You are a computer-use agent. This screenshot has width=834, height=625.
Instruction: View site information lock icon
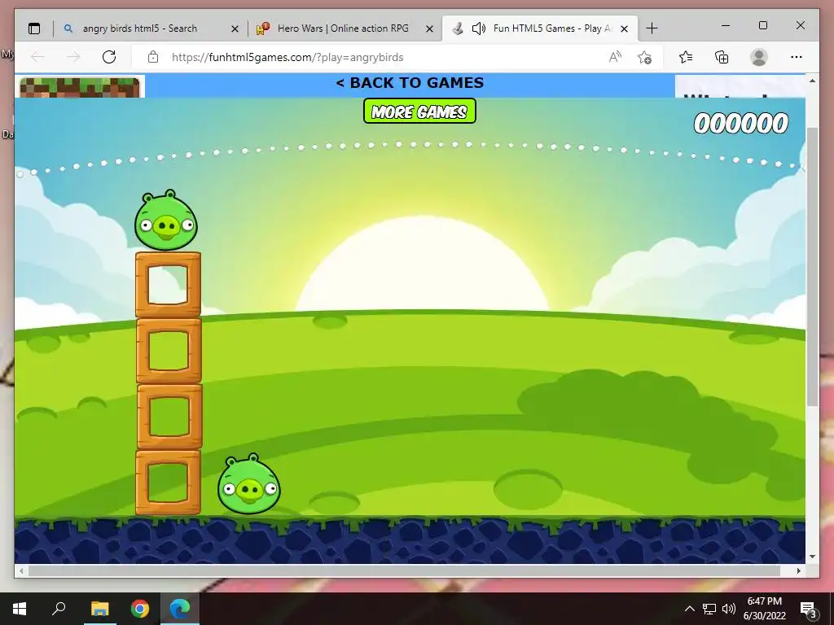pos(152,57)
